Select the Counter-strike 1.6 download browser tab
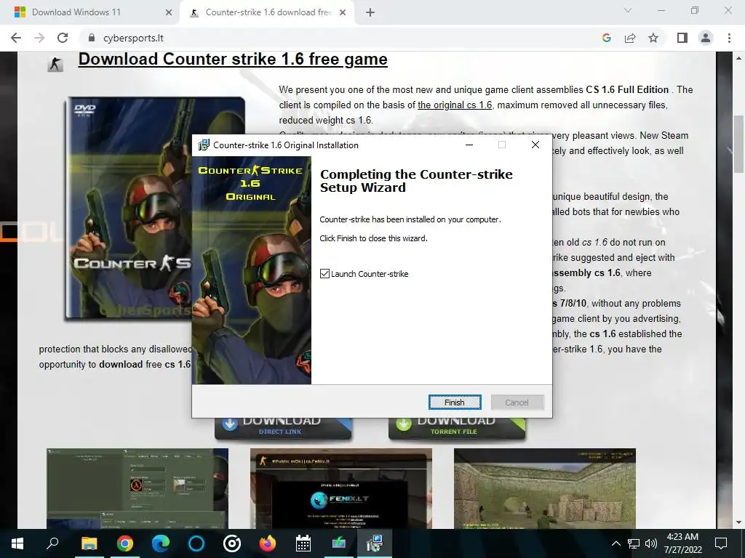 pyautogui.click(x=266, y=12)
